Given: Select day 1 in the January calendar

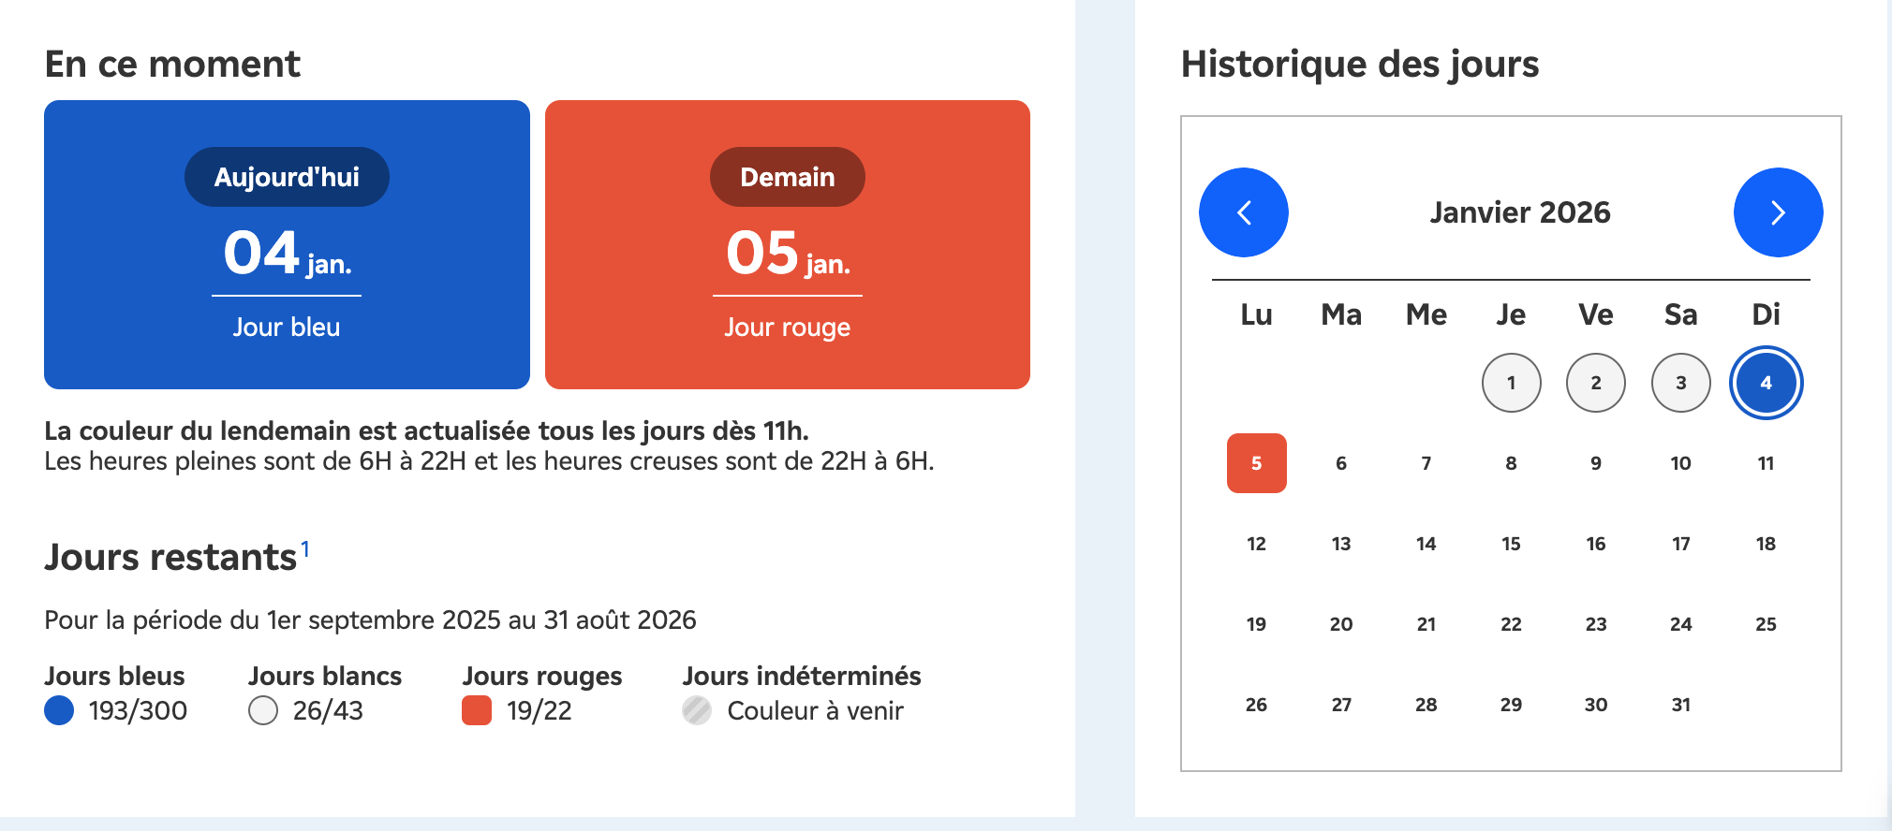Looking at the screenshot, I should [1511, 382].
